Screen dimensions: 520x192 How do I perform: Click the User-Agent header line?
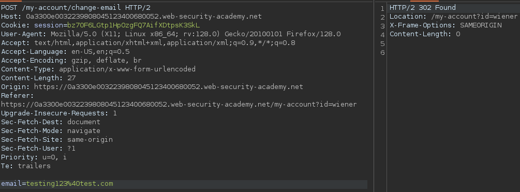[x=171, y=34]
